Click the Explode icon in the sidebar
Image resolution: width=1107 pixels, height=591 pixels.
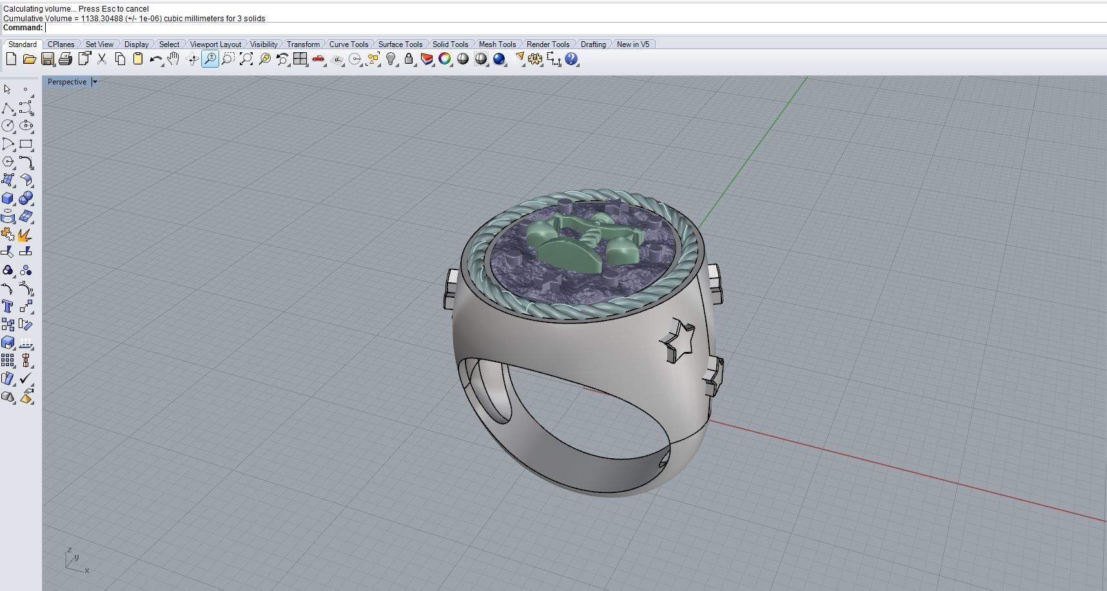(x=26, y=234)
